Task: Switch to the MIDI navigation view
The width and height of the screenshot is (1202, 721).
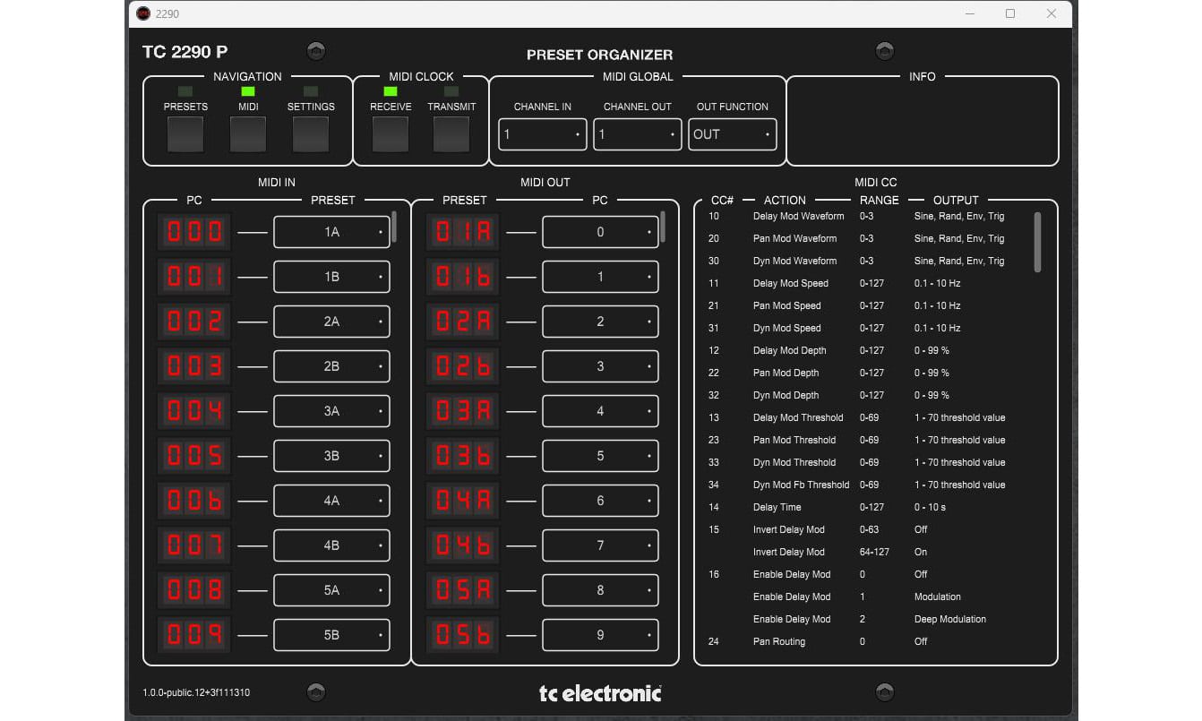Action: 248,134
